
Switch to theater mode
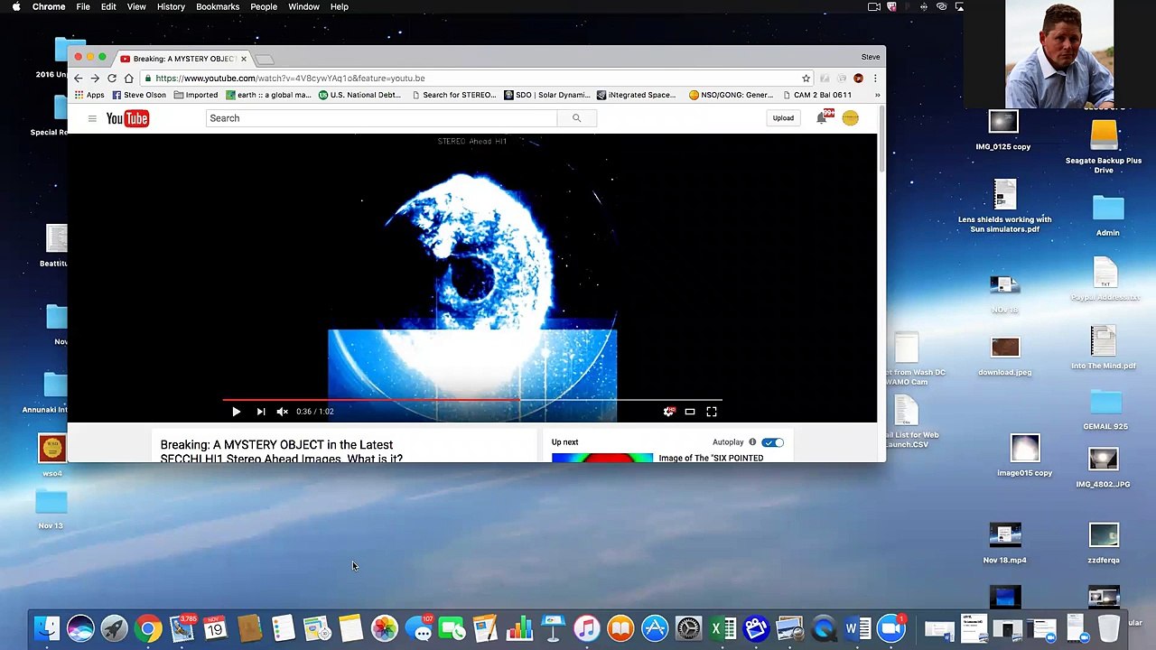(x=690, y=412)
